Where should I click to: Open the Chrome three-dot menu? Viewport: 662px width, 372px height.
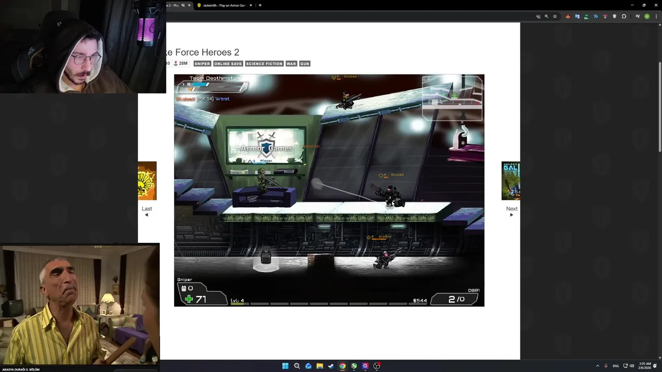[656, 17]
